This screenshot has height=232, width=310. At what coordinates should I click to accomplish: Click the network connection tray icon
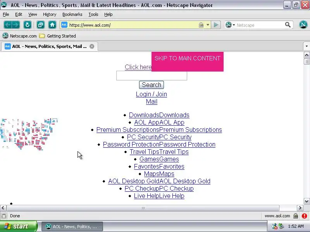[x=274, y=226]
